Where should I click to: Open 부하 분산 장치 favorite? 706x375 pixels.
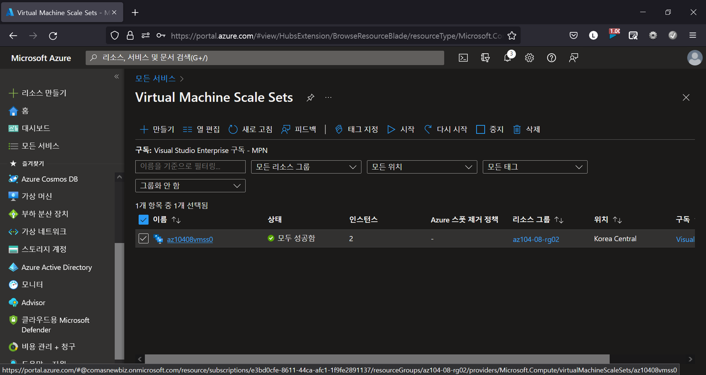(x=38, y=214)
